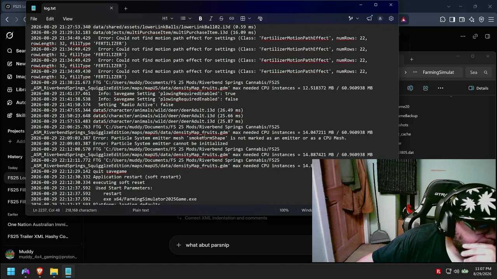
Task: Go back in the Brave browser
Action: point(7,19)
